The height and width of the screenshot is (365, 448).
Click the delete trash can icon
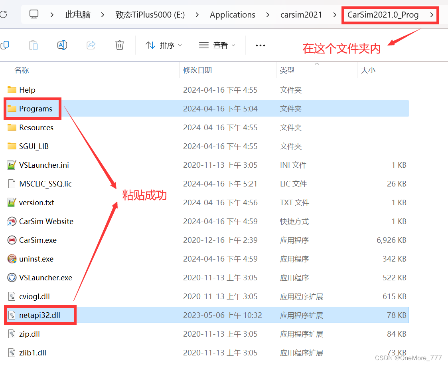[x=120, y=45]
